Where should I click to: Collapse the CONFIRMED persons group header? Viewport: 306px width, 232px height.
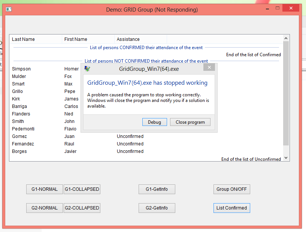point(146,48)
